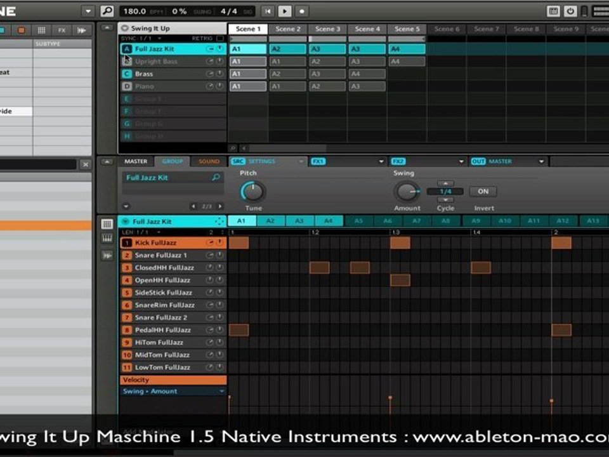Select the pattern grid browser filter icon
609x457 pixels.
point(42,30)
